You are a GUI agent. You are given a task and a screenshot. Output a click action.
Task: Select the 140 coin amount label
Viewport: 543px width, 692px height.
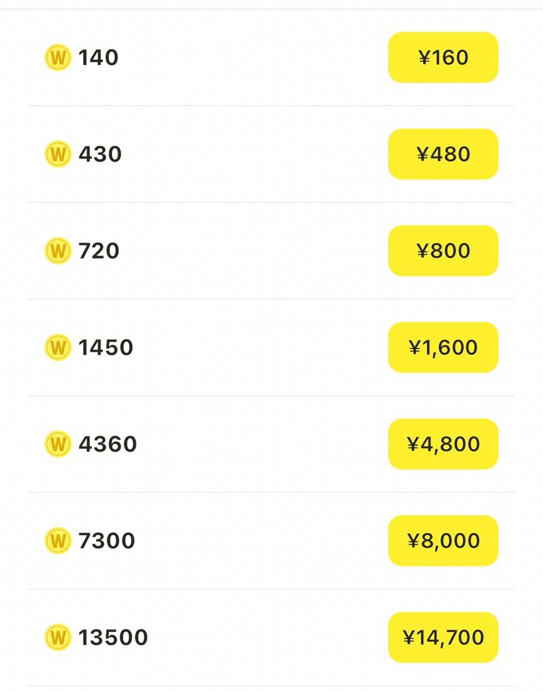click(x=99, y=57)
